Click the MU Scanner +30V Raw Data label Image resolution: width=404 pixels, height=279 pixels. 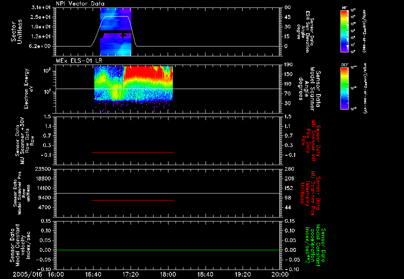pos(25,141)
